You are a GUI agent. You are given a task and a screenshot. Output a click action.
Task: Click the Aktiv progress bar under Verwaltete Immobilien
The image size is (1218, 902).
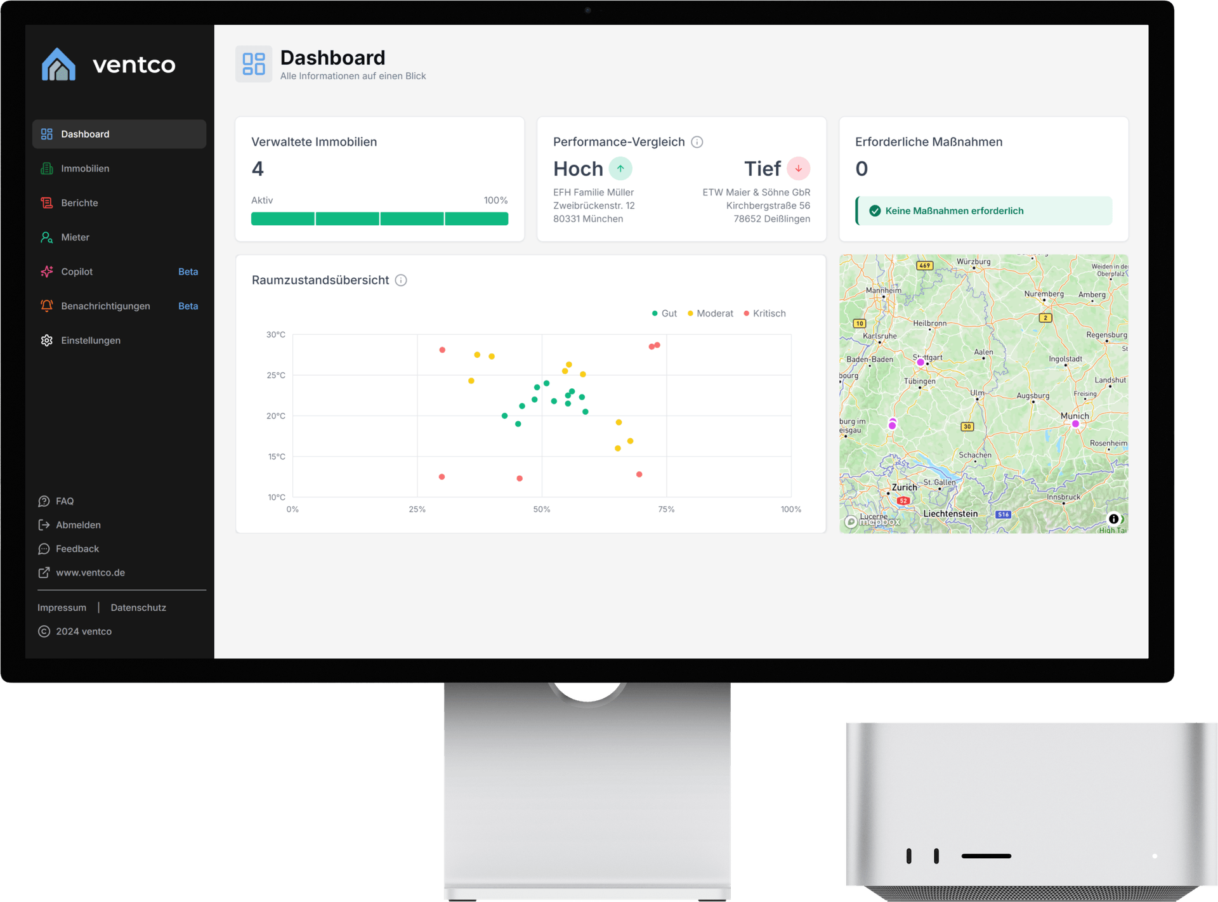pos(379,218)
